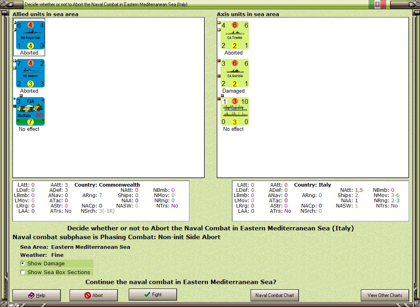Select the F2A Buffalo aircraft counter

click(x=30, y=112)
